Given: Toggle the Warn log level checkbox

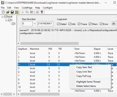Looking at the screenshot, I should click(x=90, y=24).
